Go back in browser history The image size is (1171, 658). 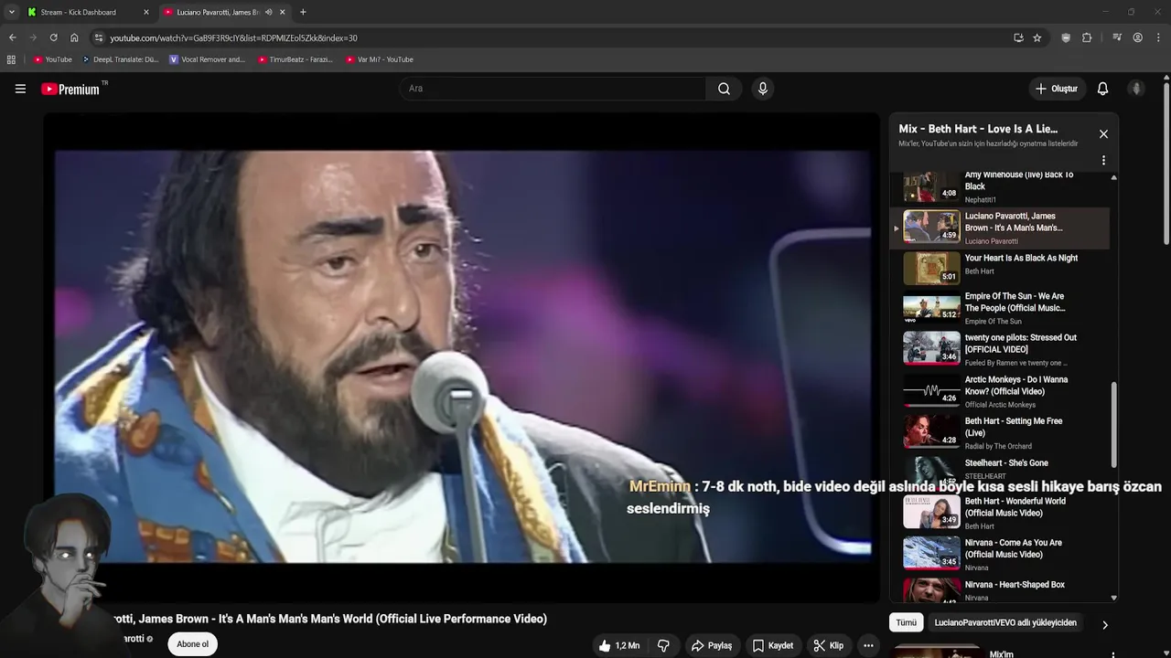(x=12, y=37)
